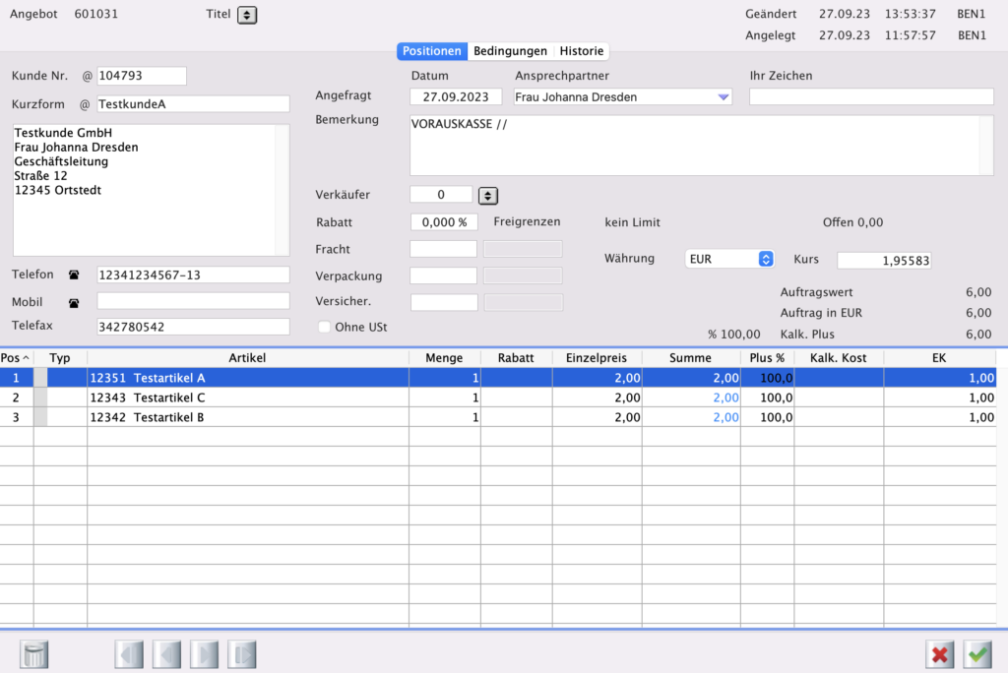This screenshot has width=1008, height=673.
Task: Click the Ihr Zeichen input field
Action: (x=871, y=96)
